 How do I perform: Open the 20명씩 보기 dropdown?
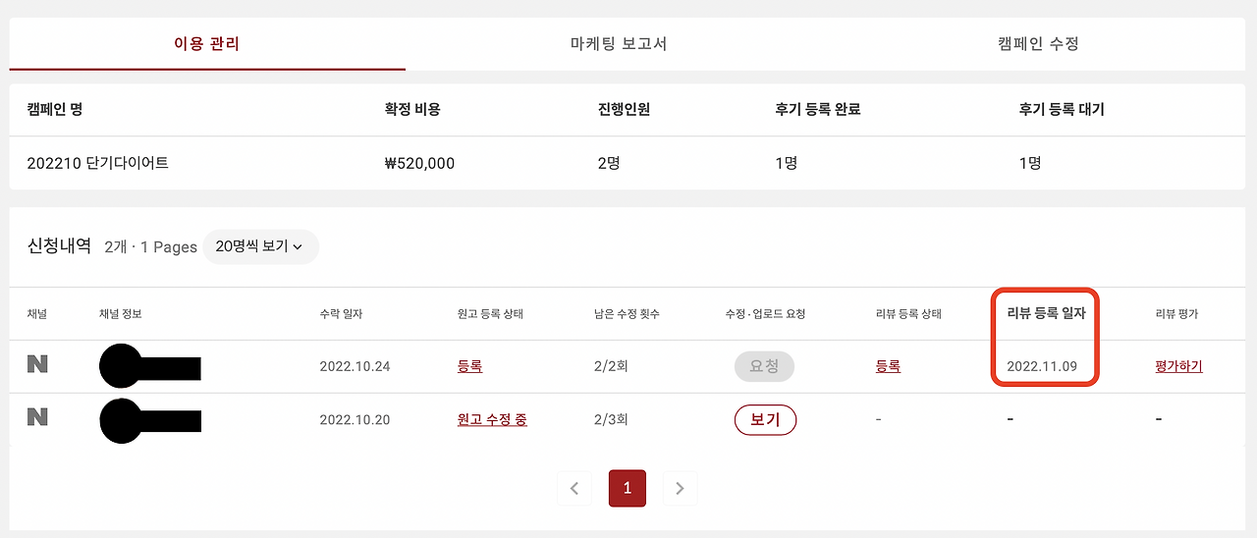coord(260,246)
